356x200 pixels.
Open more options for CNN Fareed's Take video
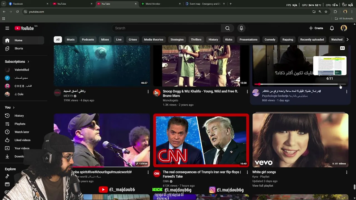point(247,172)
